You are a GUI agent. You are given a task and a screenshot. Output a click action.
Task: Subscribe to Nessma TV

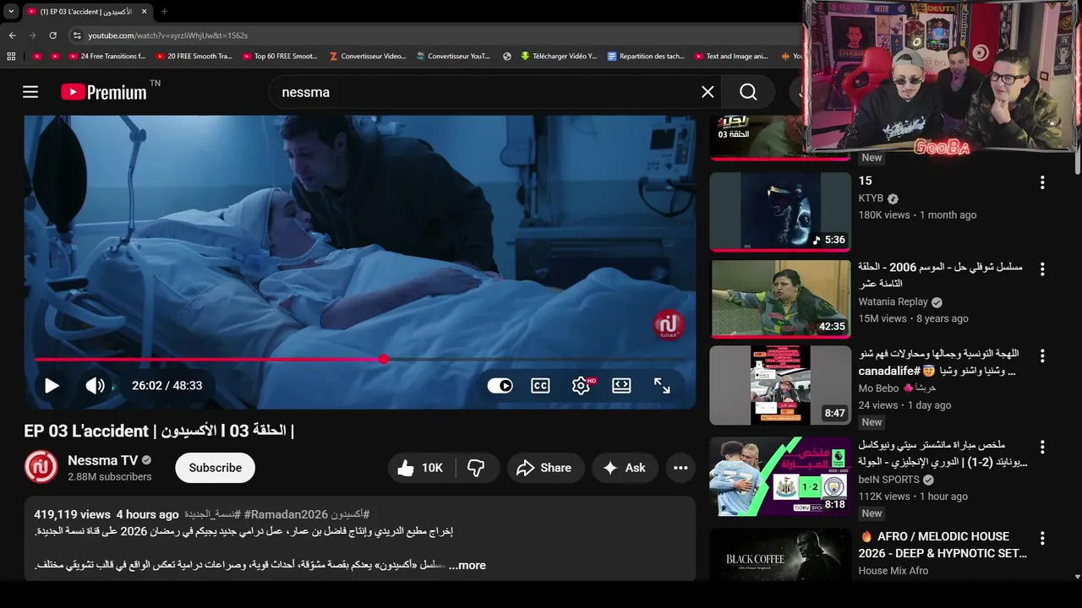pyautogui.click(x=215, y=468)
